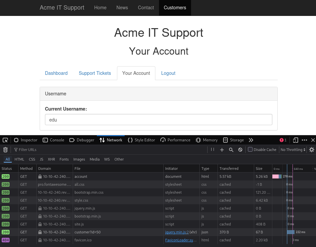316x247 pixels.
Task: Open the devtools three-dot options menu
Action: (x=304, y=140)
